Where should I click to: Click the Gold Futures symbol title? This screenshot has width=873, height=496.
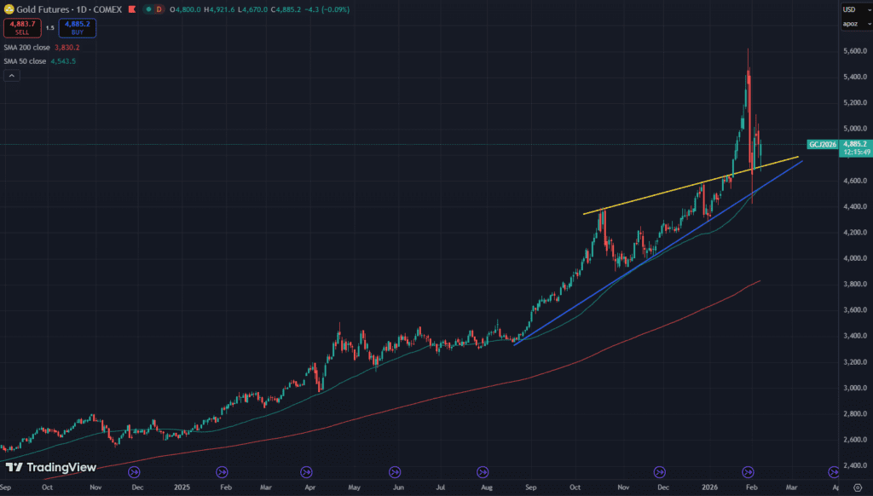[x=53, y=9]
